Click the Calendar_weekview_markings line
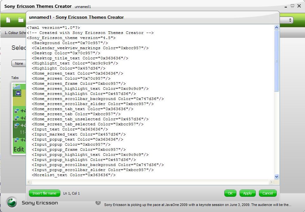 (90, 48)
